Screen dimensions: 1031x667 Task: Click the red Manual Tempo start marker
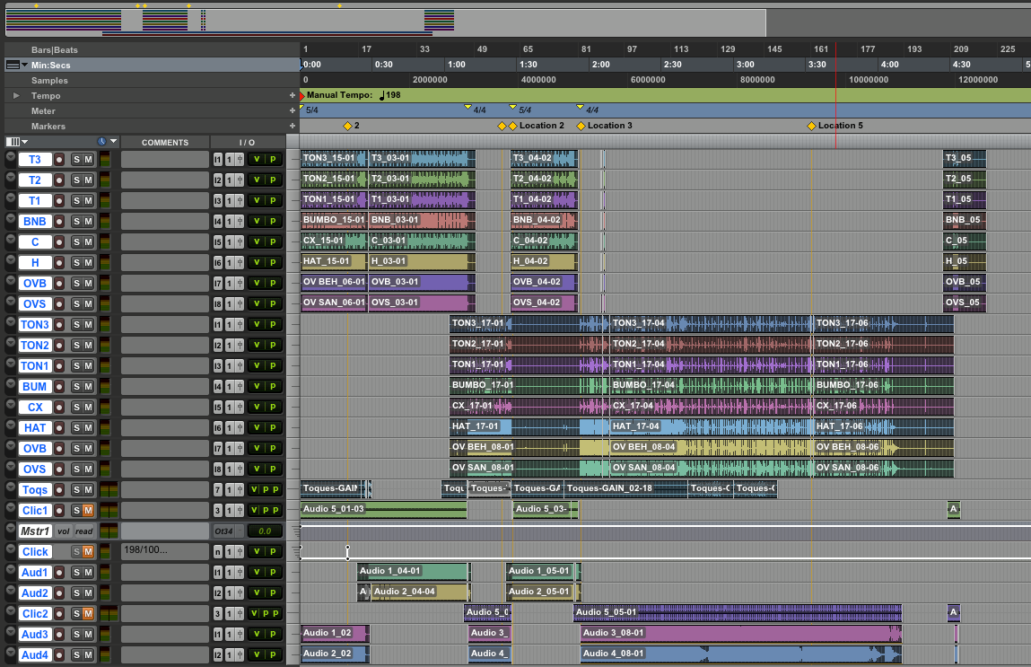(302, 96)
